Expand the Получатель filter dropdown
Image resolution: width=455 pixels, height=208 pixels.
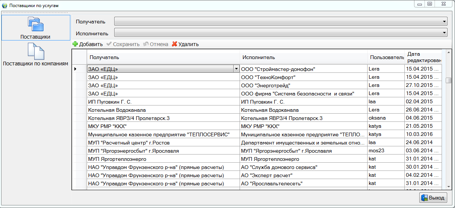[x=445, y=22]
